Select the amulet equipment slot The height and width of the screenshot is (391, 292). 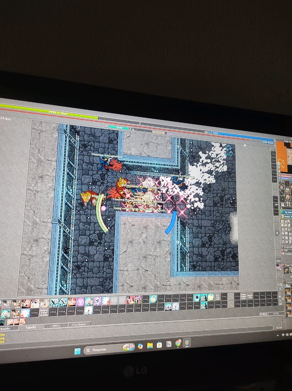pos(281,185)
